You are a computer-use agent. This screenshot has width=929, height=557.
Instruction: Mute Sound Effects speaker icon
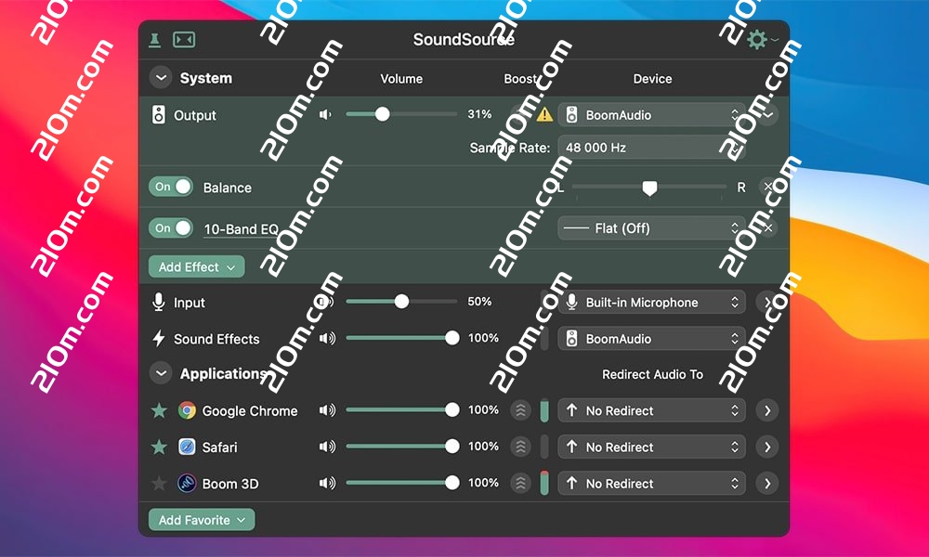(x=327, y=339)
